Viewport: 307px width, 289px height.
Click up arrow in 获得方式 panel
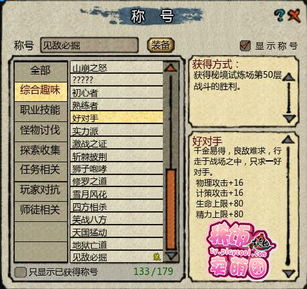(289, 77)
